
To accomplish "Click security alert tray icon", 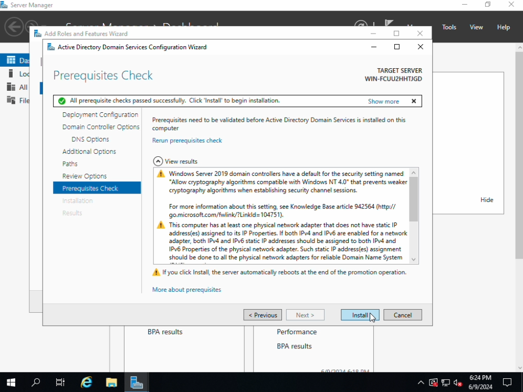I will [x=433, y=383].
